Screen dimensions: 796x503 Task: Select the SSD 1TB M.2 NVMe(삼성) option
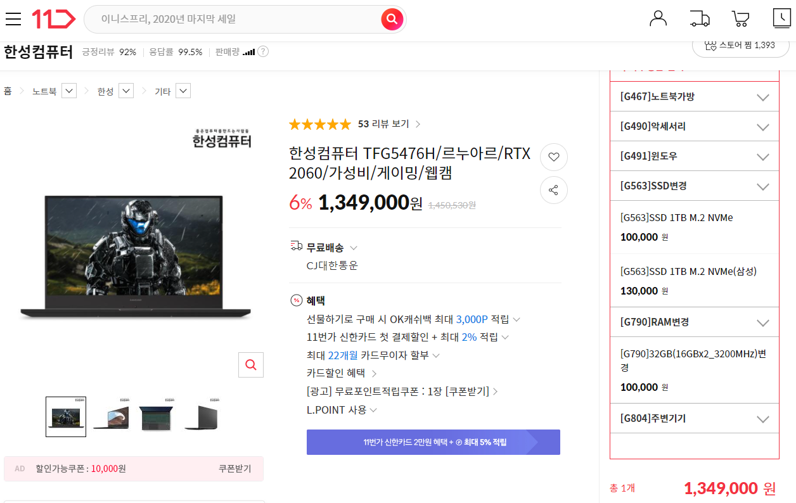pyautogui.click(x=694, y=281)
